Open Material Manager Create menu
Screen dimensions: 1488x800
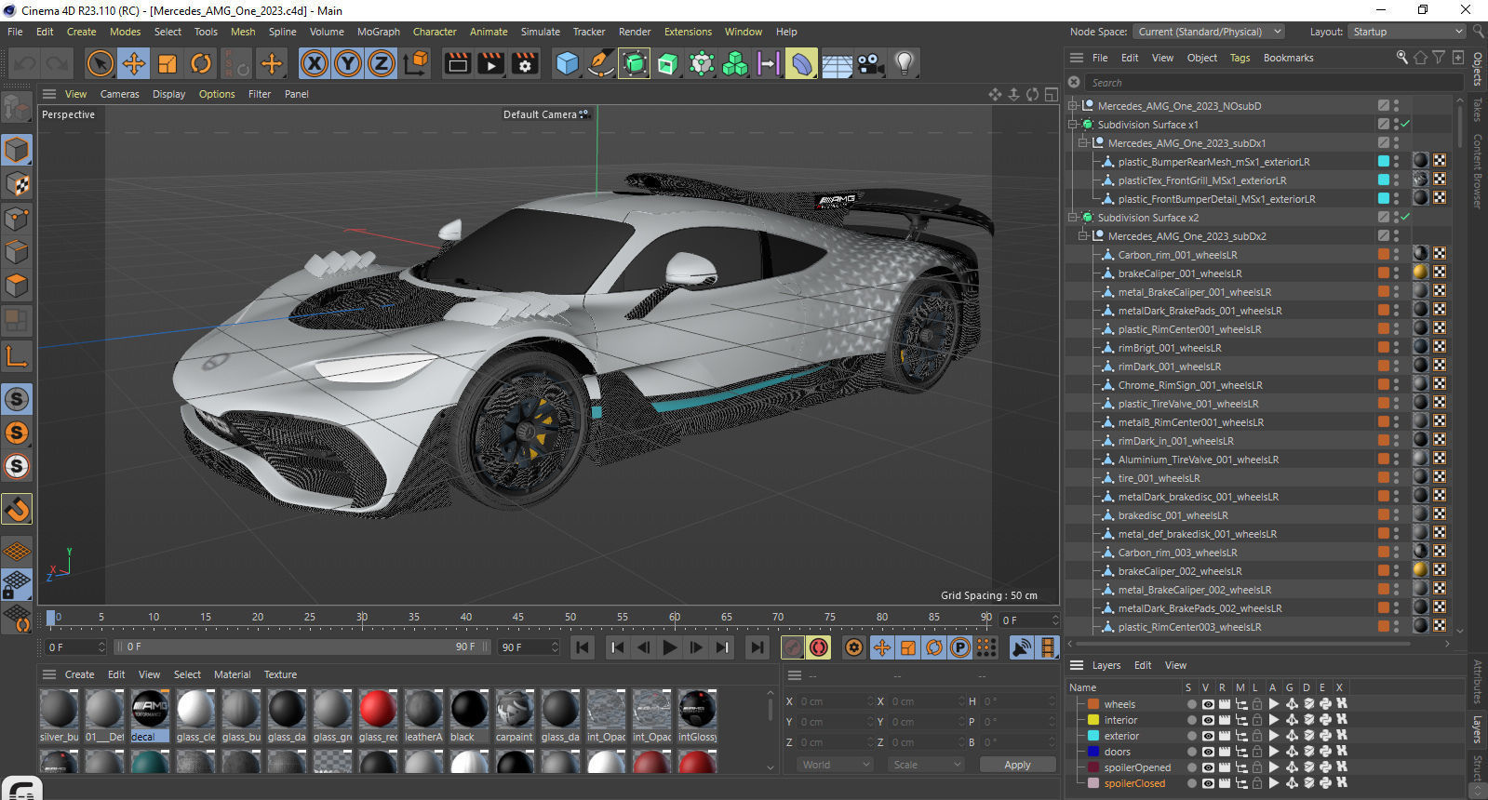pyautogui.click(x=79, y=674)
